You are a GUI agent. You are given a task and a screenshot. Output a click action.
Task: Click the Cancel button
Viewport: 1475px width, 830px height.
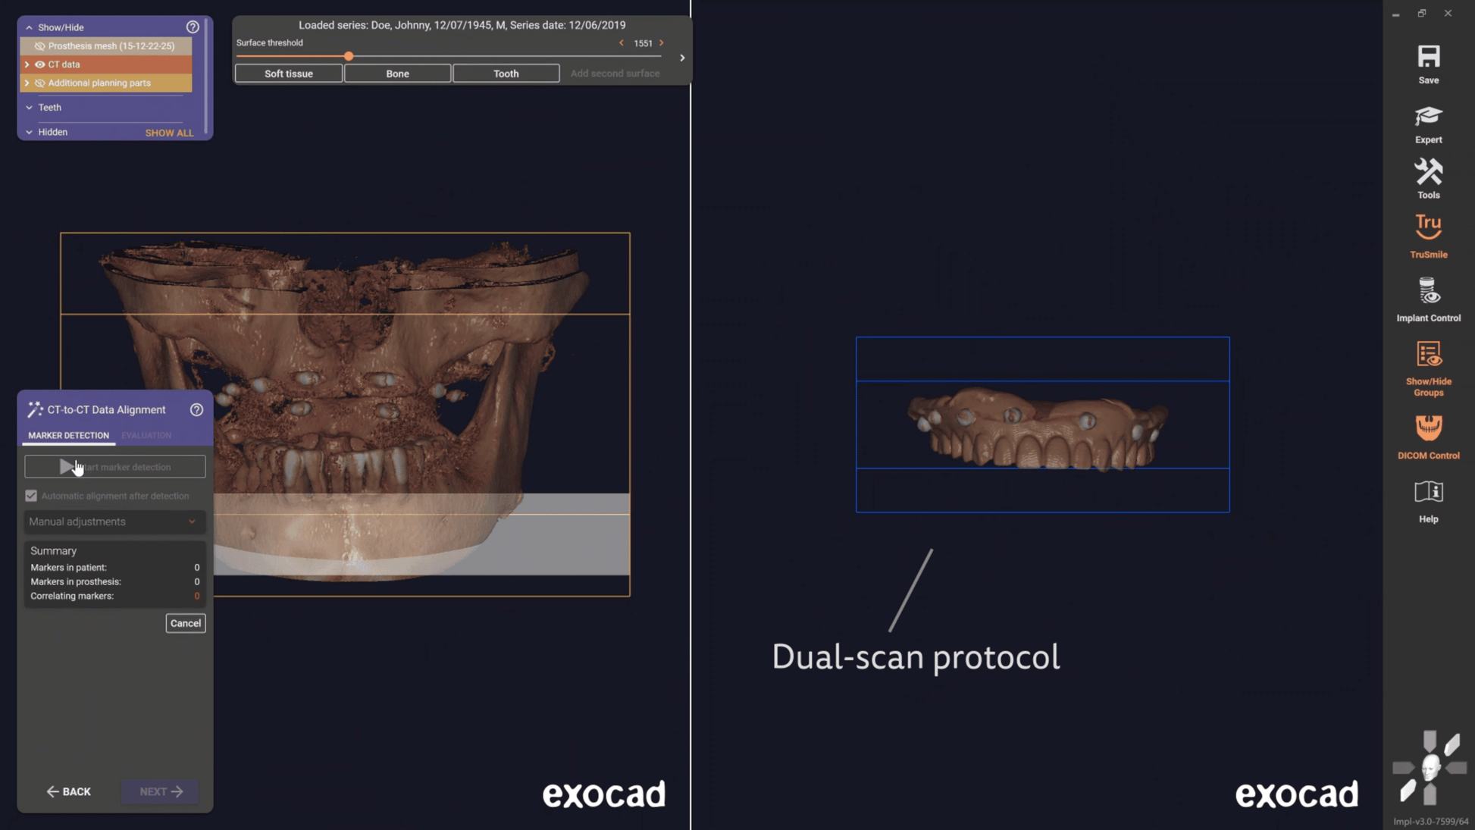(185, 623)
